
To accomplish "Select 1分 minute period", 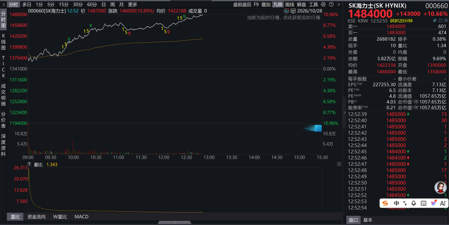I will (39, 5).
